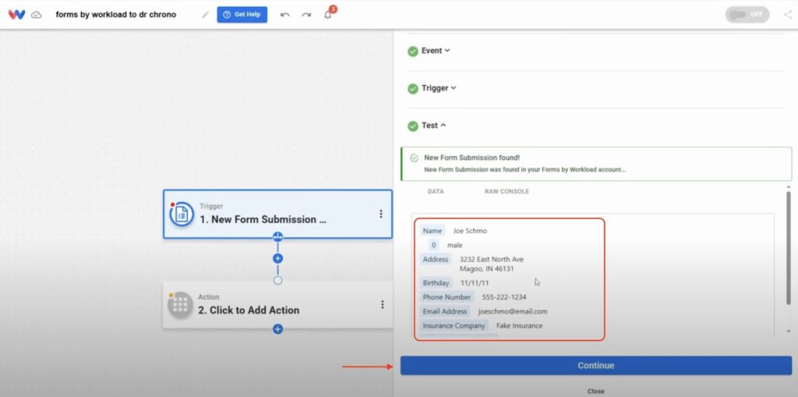Click the grid app icon on action step
798x397 pixels.
[x=181, y=305]
